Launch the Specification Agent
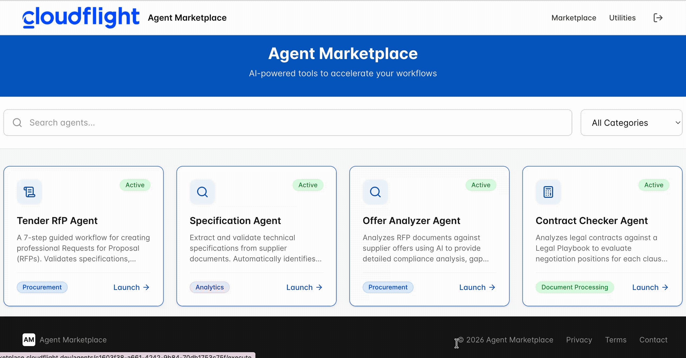This screenshot has height=358, width=686. click(304, 287)
